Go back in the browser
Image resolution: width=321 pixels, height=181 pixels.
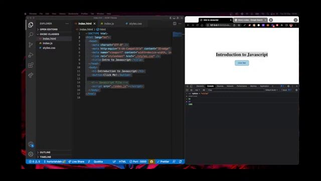188,25
